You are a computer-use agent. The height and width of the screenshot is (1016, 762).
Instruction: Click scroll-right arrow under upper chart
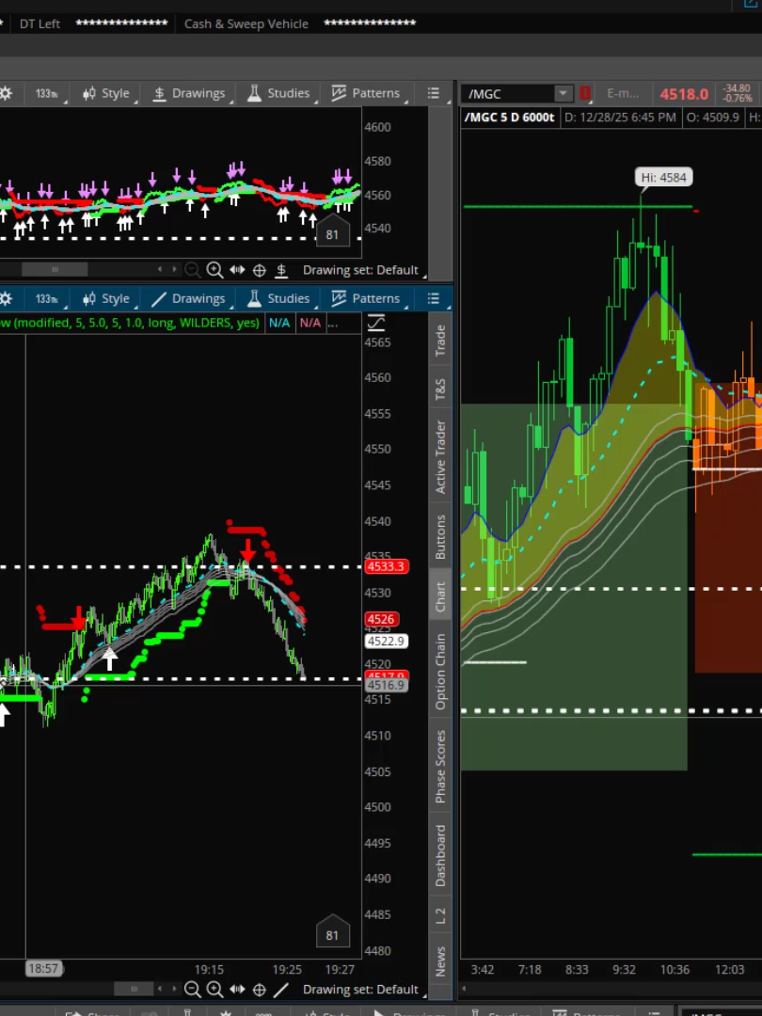[x=174, y=269]
